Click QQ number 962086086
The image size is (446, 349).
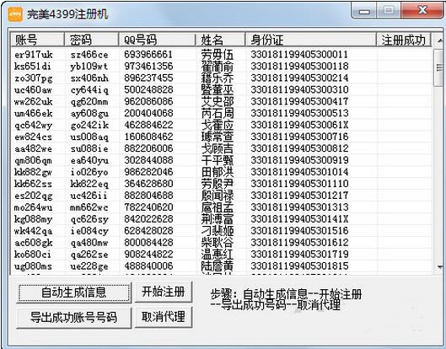[x=148, y=101]
